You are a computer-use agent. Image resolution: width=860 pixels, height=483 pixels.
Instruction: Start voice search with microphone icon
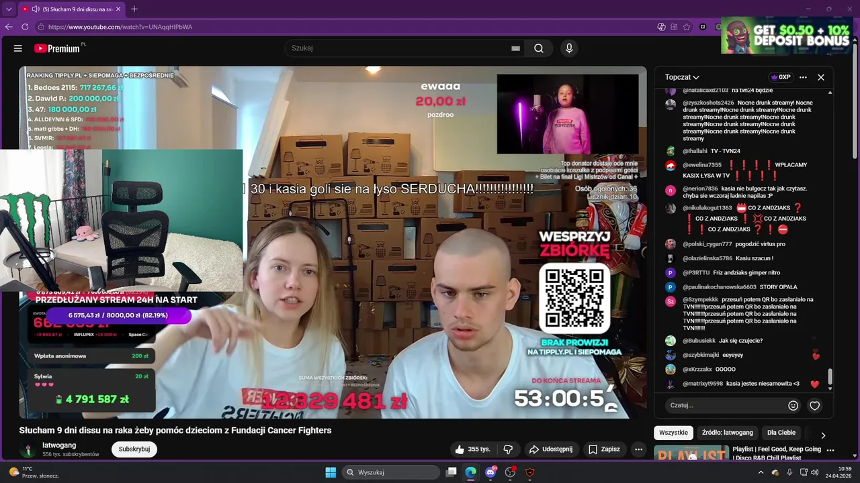569,48
